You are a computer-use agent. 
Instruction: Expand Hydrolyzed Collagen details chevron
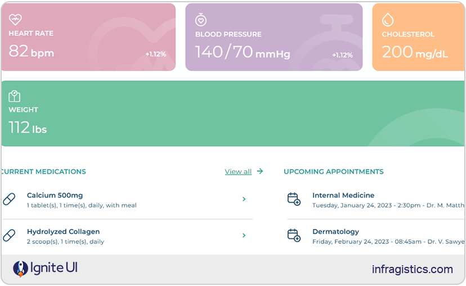click(x=244, y=235)
